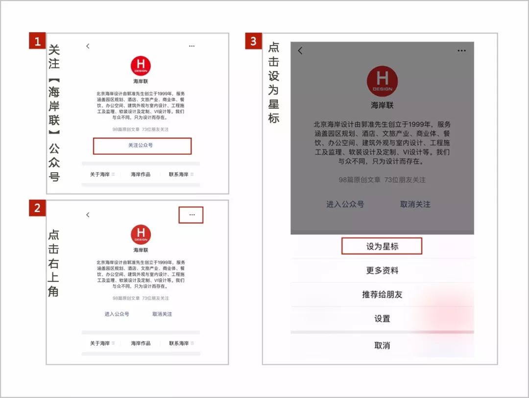This screenshot has height=398, width=529.
Task: Open the three-dot menu in step 1 panel
Action: (192, 46)
